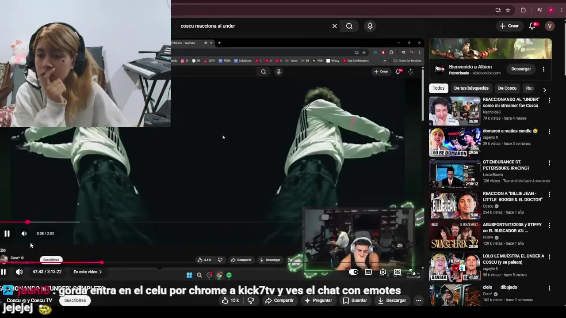Select the Todos filter chip
566x318 pixels.
pos(439,88)
